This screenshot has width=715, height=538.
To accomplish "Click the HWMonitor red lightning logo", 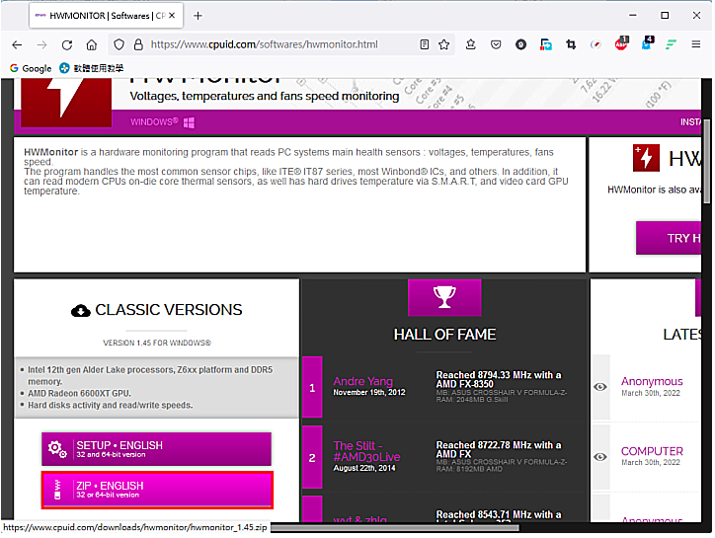I will [x=66, y=102].
